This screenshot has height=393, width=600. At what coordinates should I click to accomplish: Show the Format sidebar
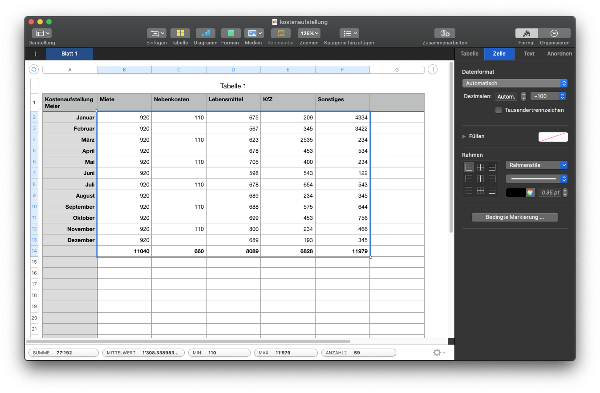[x=527, y=33]
